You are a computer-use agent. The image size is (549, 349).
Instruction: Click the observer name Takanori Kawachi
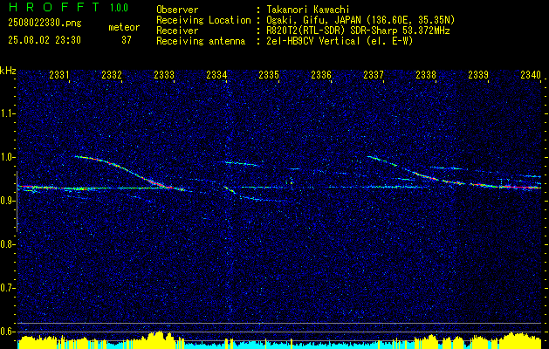(308, 10)
